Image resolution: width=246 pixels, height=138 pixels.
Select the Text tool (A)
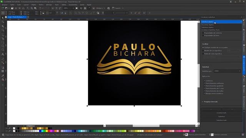(3, 54)
